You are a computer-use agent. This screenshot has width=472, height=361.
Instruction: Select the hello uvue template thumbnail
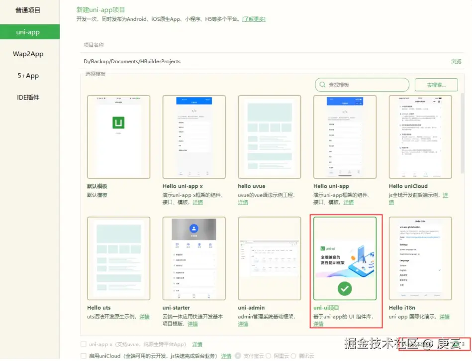270,137
